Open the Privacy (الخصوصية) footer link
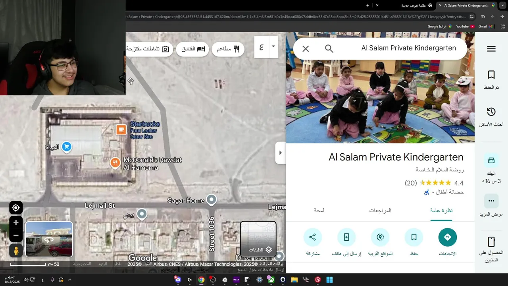 tap(82, 264)
